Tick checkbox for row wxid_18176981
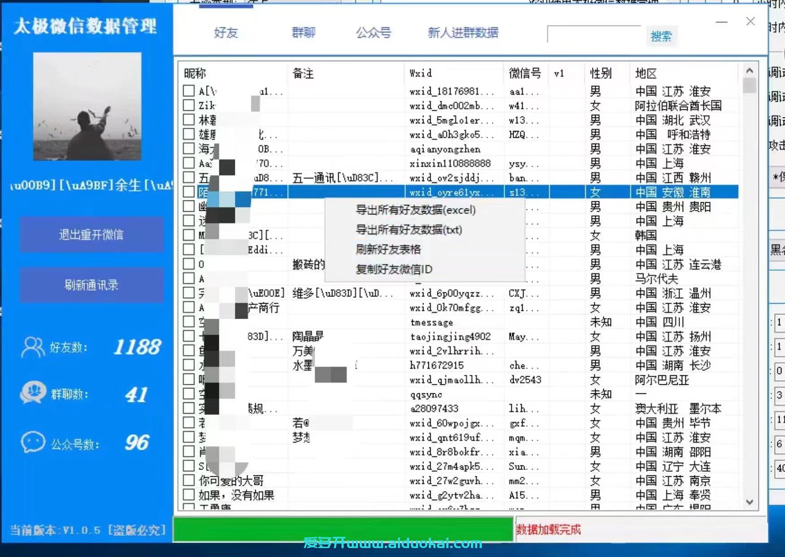Image resolution: width=785 pixels, height=557 pixels. 189,91
